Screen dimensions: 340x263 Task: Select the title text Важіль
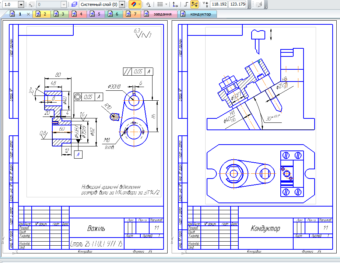pyautogui.click(x=96, y=228)
